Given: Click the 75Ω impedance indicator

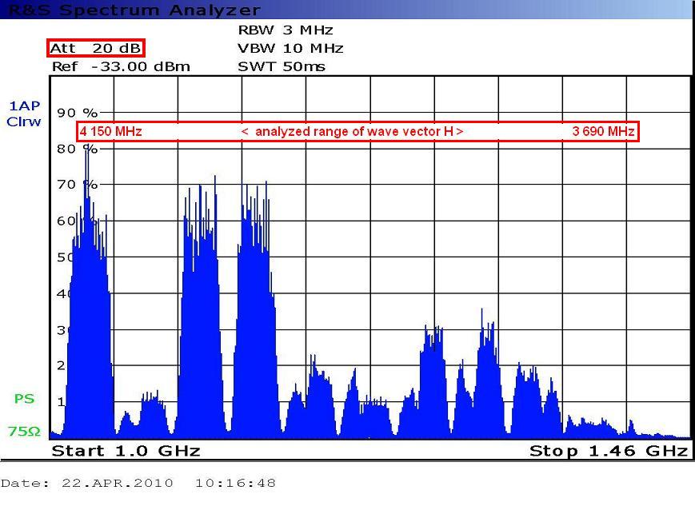Looking at the screenshot, I should pyautogui.click(x=24, y=432).
